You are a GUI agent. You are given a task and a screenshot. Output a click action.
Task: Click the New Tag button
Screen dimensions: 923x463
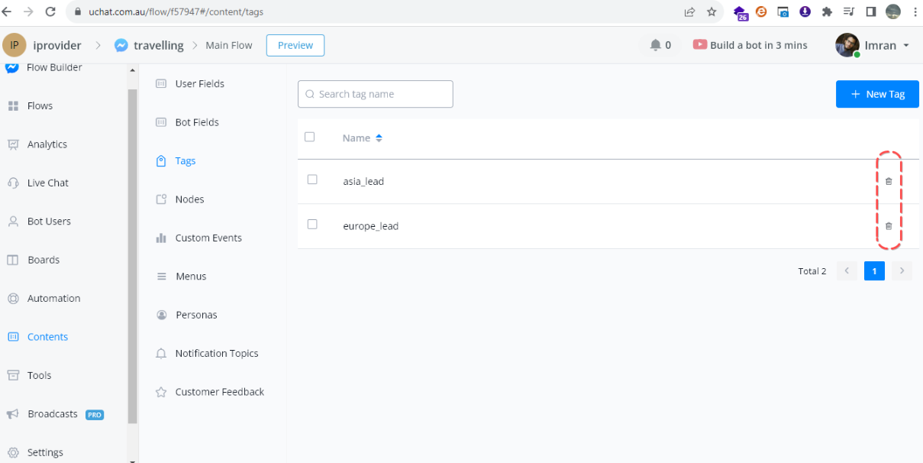point(876,94)
